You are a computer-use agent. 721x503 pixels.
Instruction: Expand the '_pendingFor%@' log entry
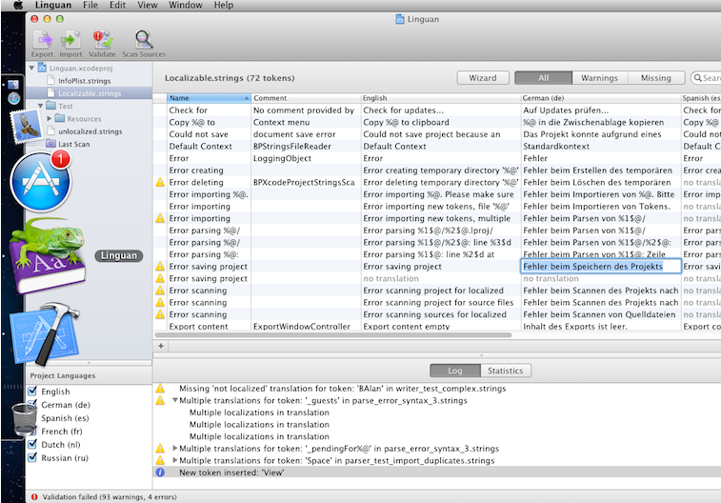click(x=174, y=448)
